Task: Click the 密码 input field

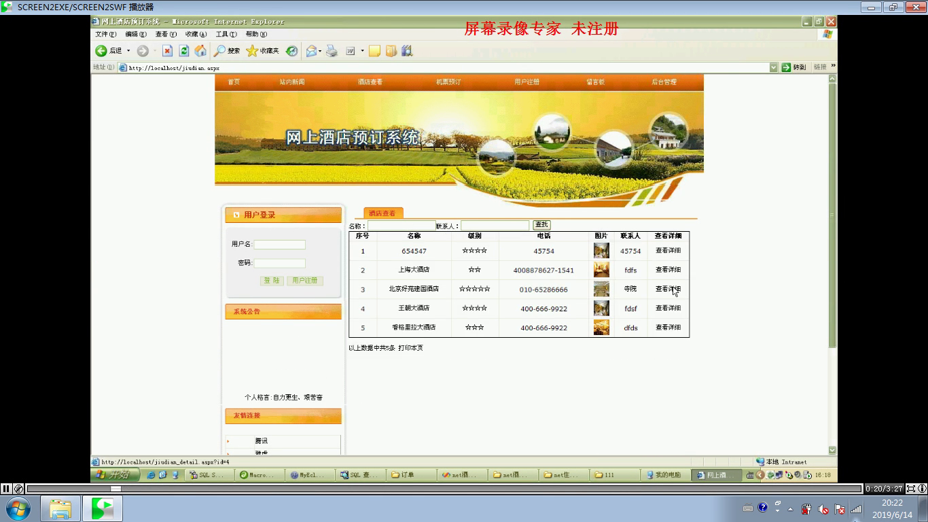Action: click(x=279, y=263)
